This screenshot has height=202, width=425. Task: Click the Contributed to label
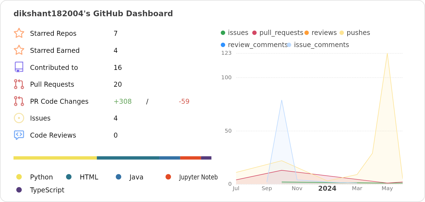[54, 68]
